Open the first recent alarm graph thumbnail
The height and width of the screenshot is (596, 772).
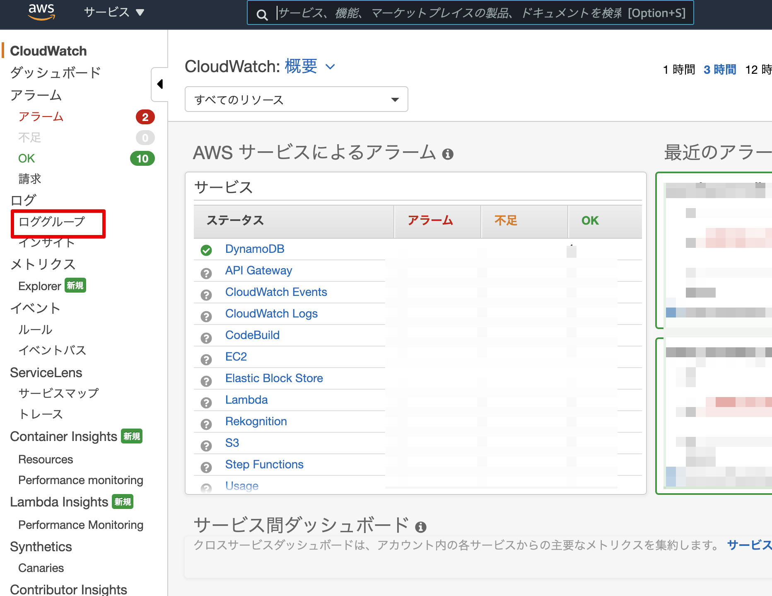[714, 250]
